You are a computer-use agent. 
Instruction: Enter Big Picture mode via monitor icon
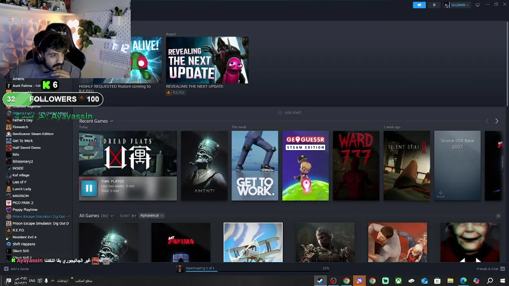pos(477,5)
